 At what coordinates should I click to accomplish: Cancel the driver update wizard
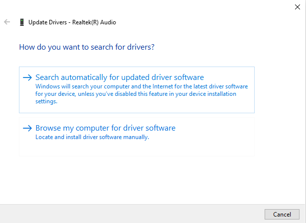point(282,214)
